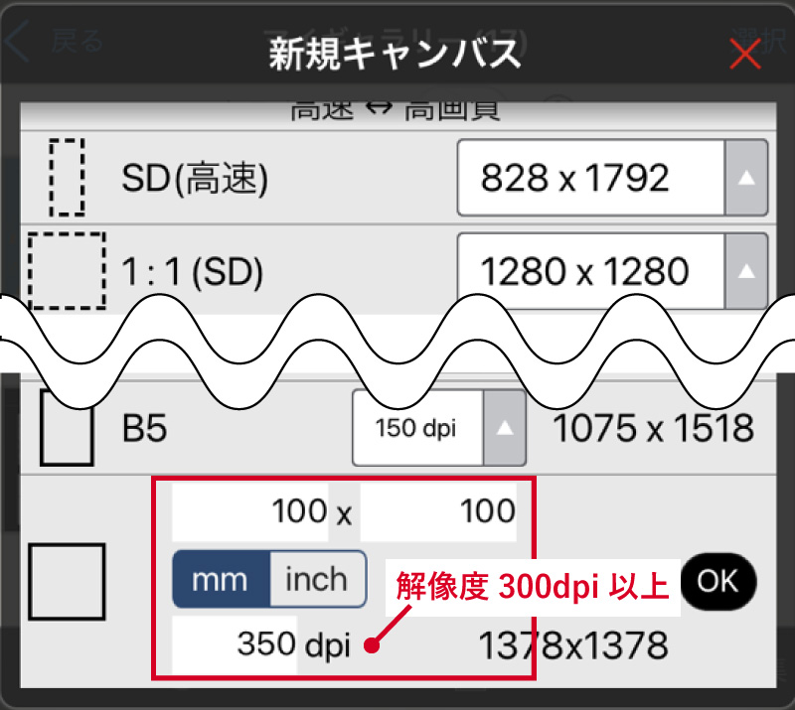Tap the B5 row label
The height and width of the screenshot is (710, 795).
pyautogui.click(x=144, y=430)
